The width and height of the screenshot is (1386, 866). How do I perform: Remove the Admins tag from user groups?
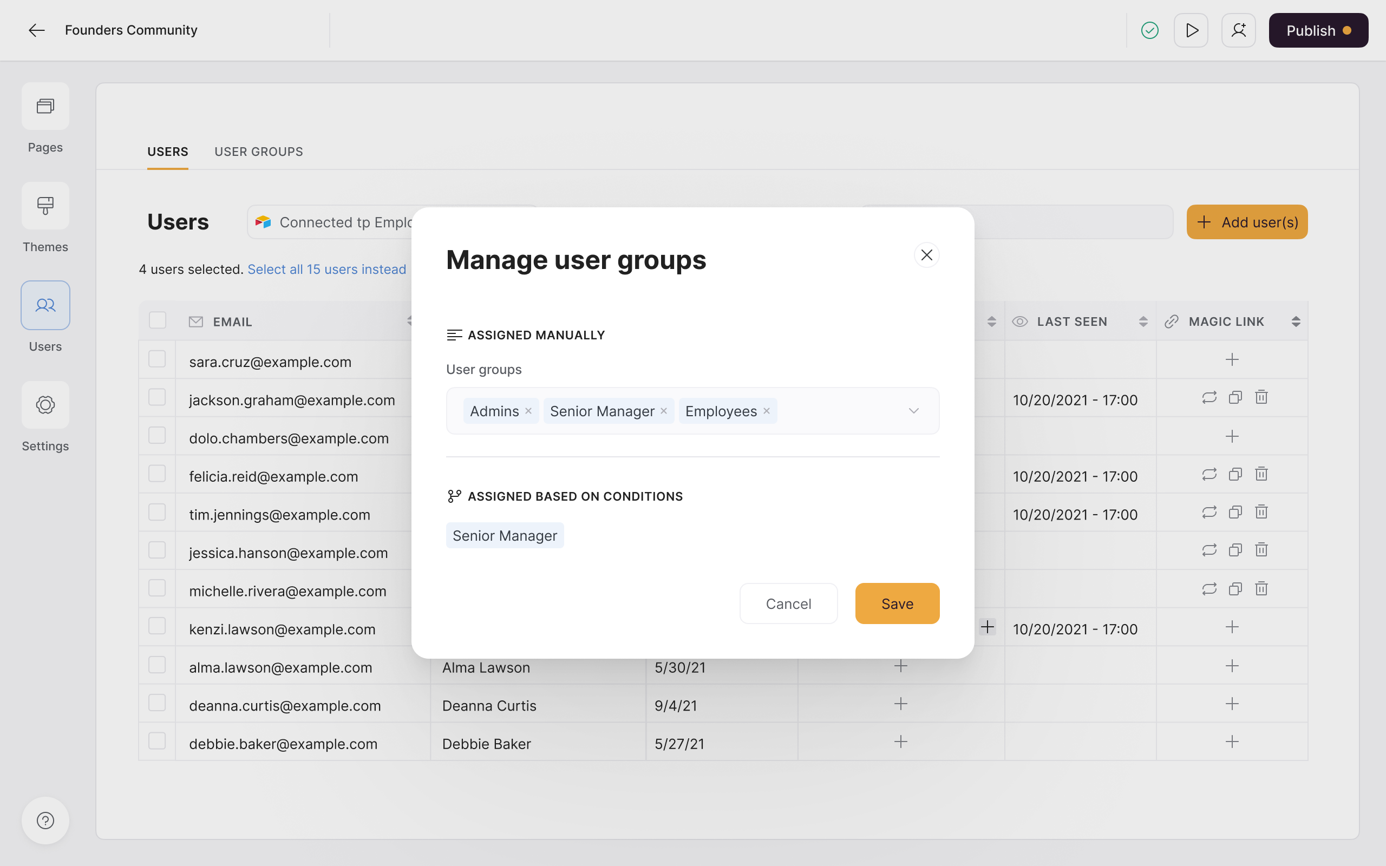pyautogui.click(x=528, y=411)
